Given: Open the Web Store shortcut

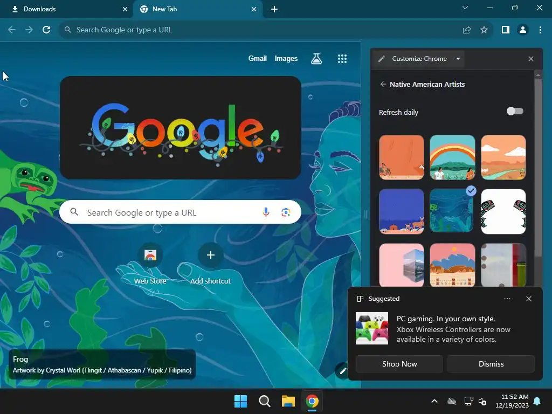Looking at the screenshot, I should click(x=150, y=263).
